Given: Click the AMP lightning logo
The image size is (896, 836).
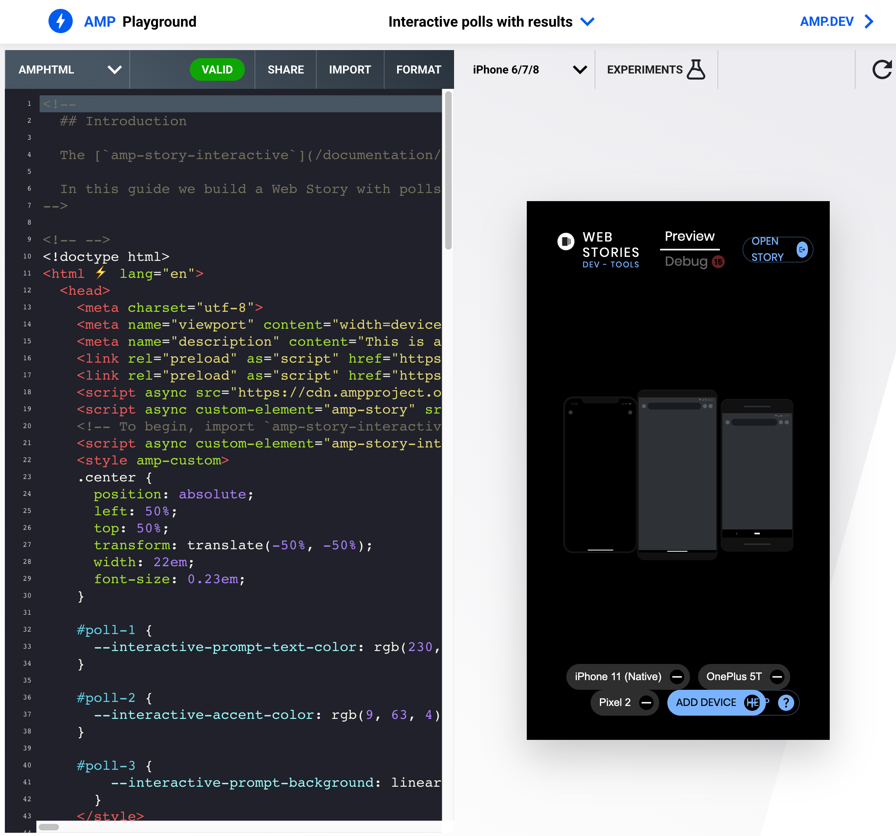Looking at the screenshot, I should [61, 21].
